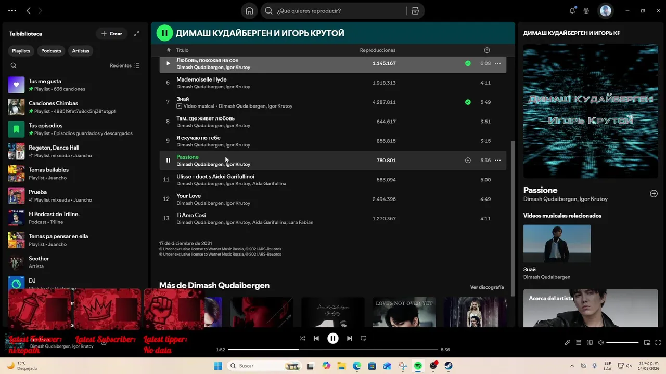Play track Любовь, похожая на сон
666x374 pixels.
[168, 63]
